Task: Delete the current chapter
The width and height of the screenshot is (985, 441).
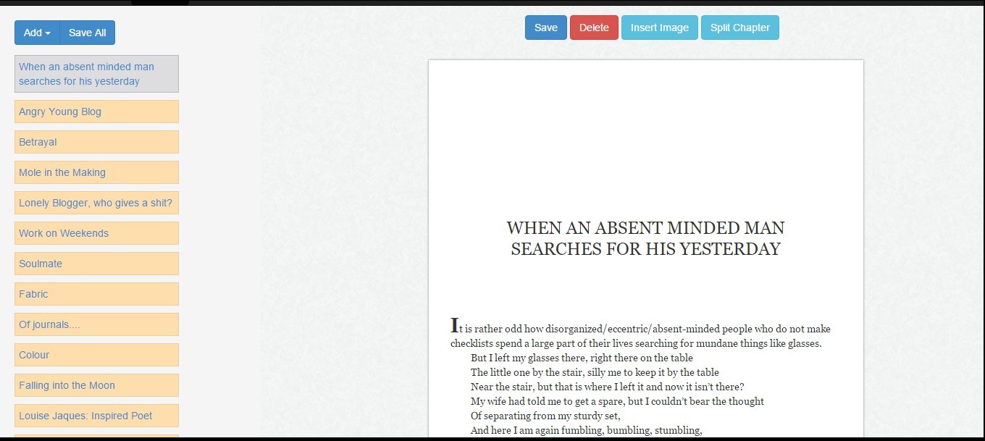Action: point(594,28)
